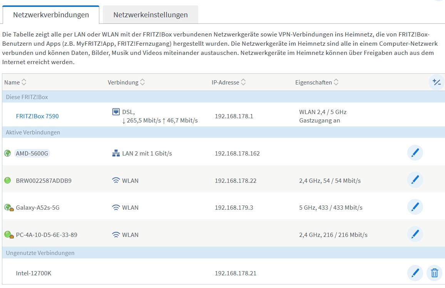The image size is (445, 288).
Task: Click the device name Intel-12700K
Action: tap(33, 273)
